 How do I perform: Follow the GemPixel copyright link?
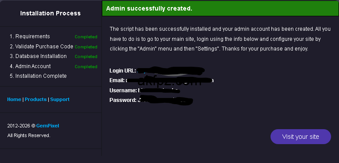[x=47, y=126]
